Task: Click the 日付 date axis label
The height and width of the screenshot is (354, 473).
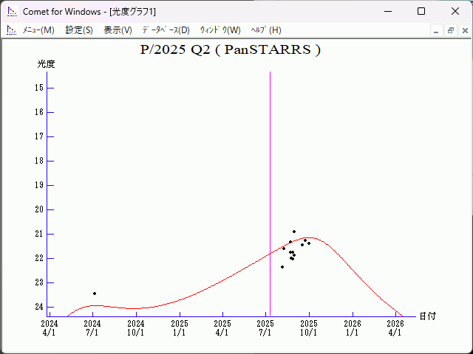Action: point(427,316)
